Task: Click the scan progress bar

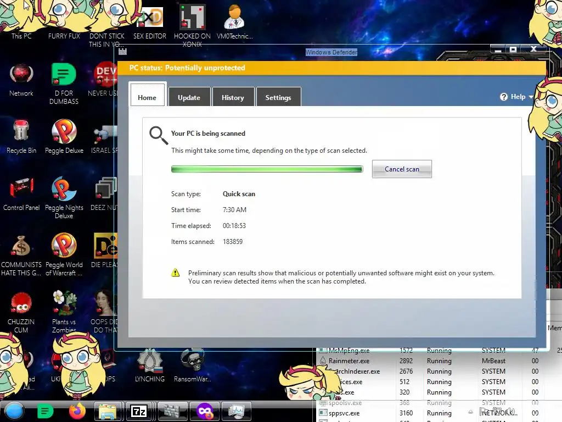Action: [267, 169]
